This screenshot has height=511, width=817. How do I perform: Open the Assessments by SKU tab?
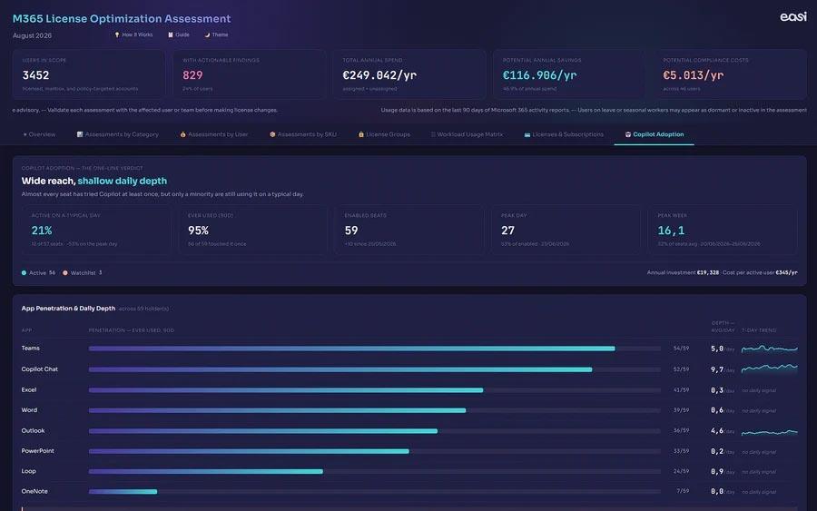point(303,134)
